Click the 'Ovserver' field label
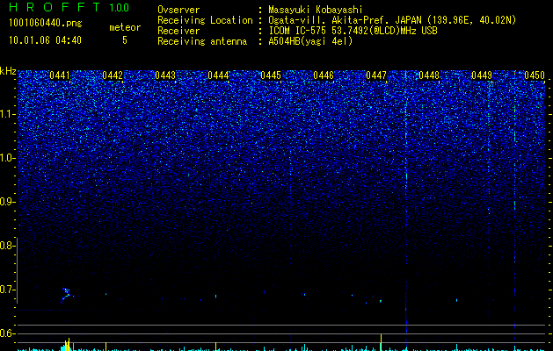 coord(178,10)
